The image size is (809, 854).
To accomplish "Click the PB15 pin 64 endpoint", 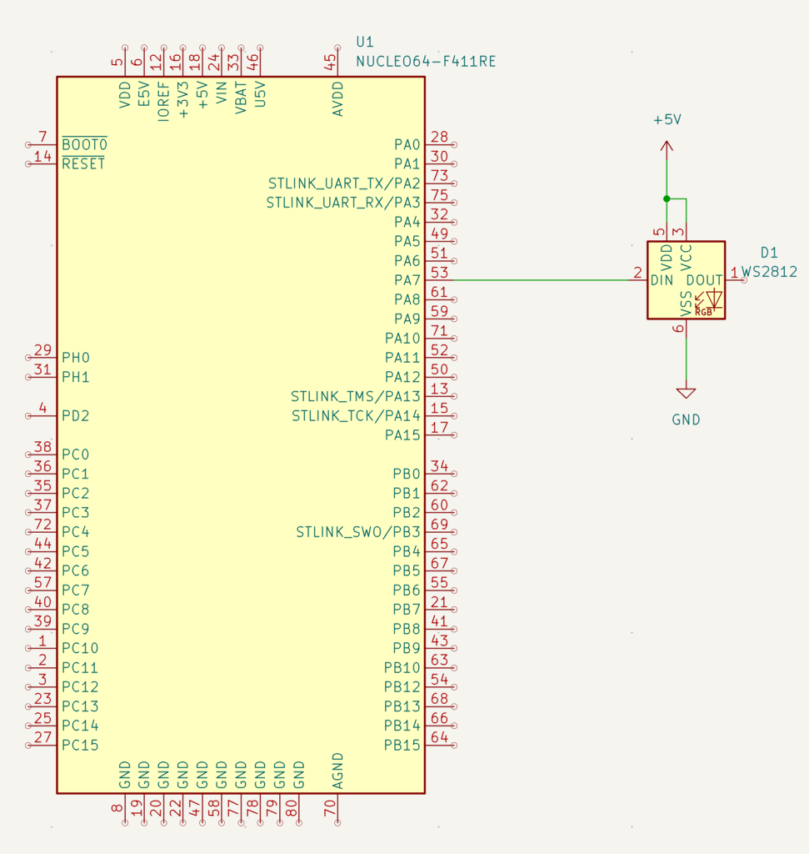I will pos(454,746).
